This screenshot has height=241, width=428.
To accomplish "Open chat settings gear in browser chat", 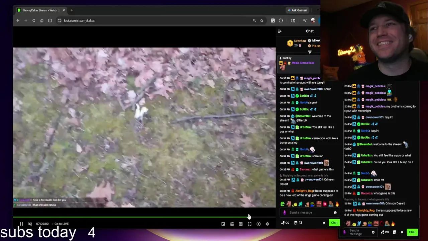I will [324, 223].
